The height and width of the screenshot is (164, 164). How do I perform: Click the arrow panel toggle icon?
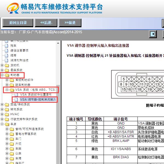click(x=153, y=34)
